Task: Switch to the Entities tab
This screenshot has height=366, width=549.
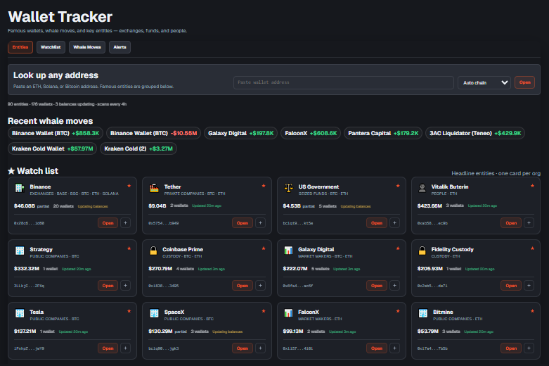Action: (20, 47)
